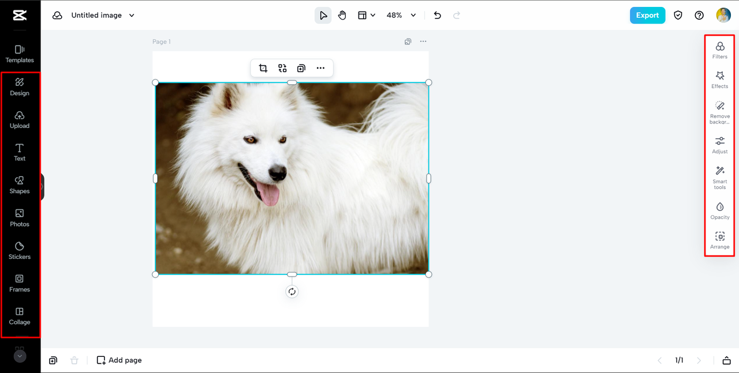This screenshot has height=373, width=739.
Task: Open the Smart tools panel
Action: (720, 178)
